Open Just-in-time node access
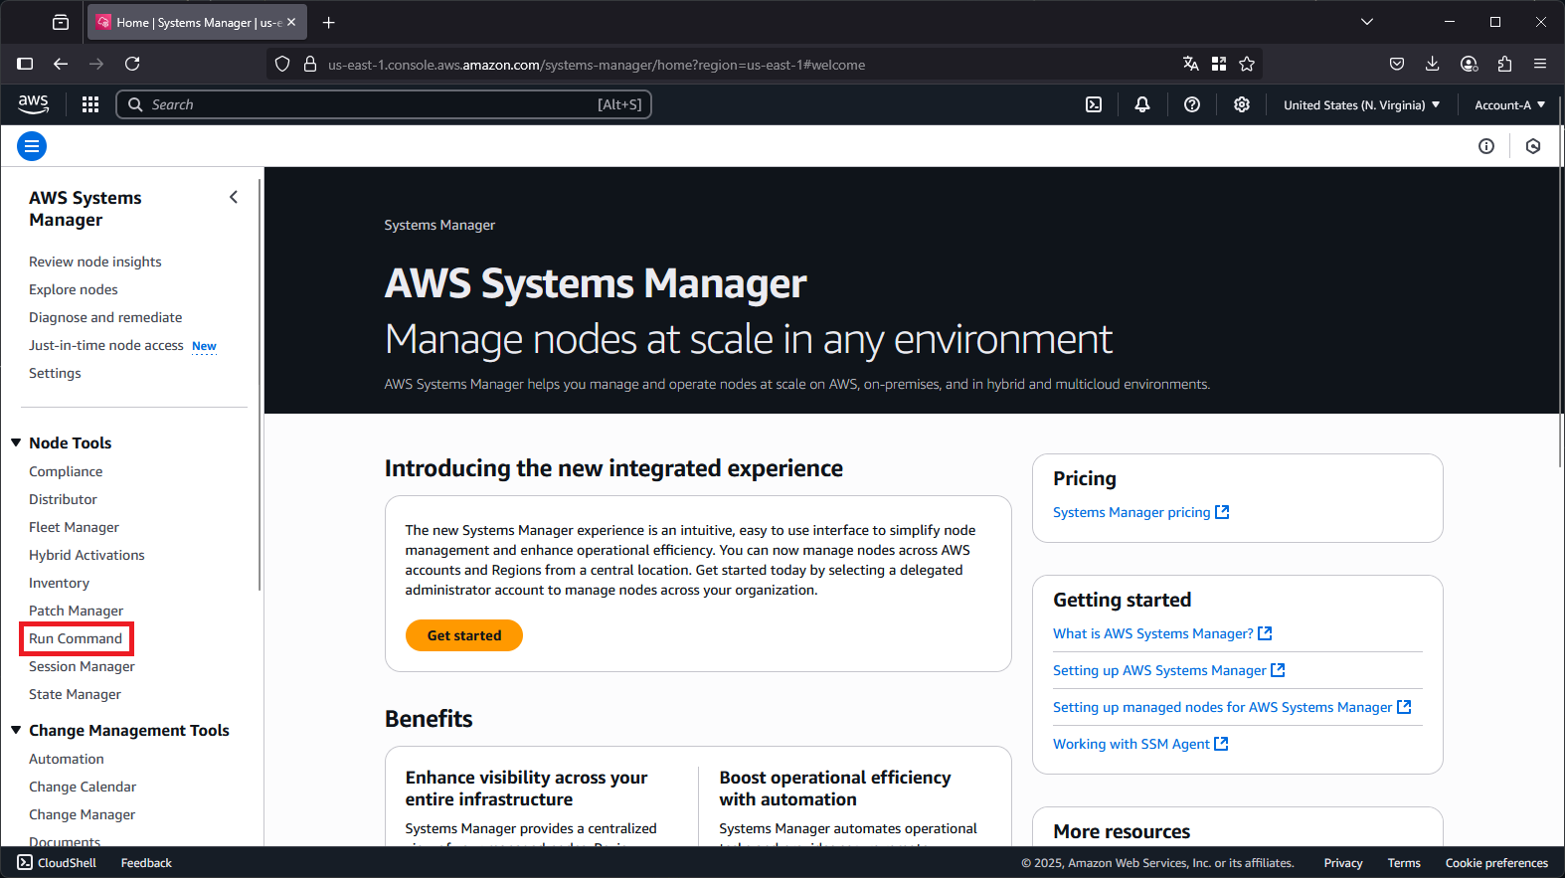This screenshot has width=1565, height=878. pyautogui.click(x=105, y=345)
